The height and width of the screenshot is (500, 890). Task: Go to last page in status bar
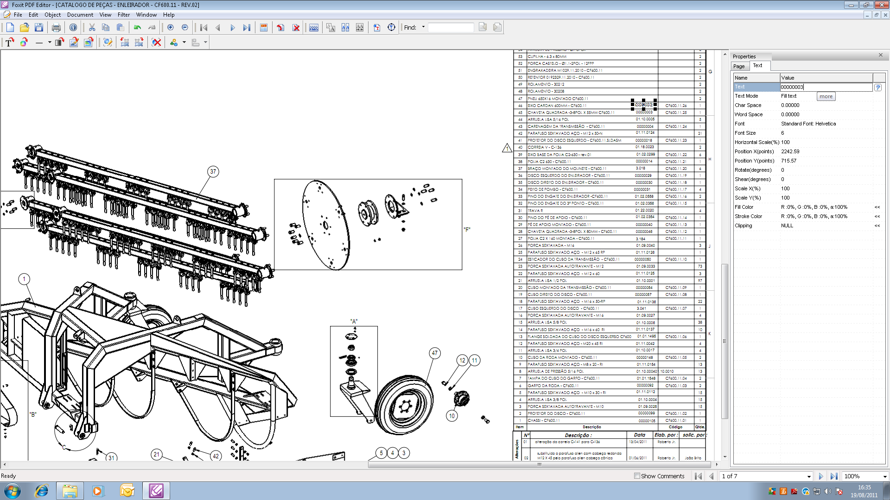[x=834, y=476]
